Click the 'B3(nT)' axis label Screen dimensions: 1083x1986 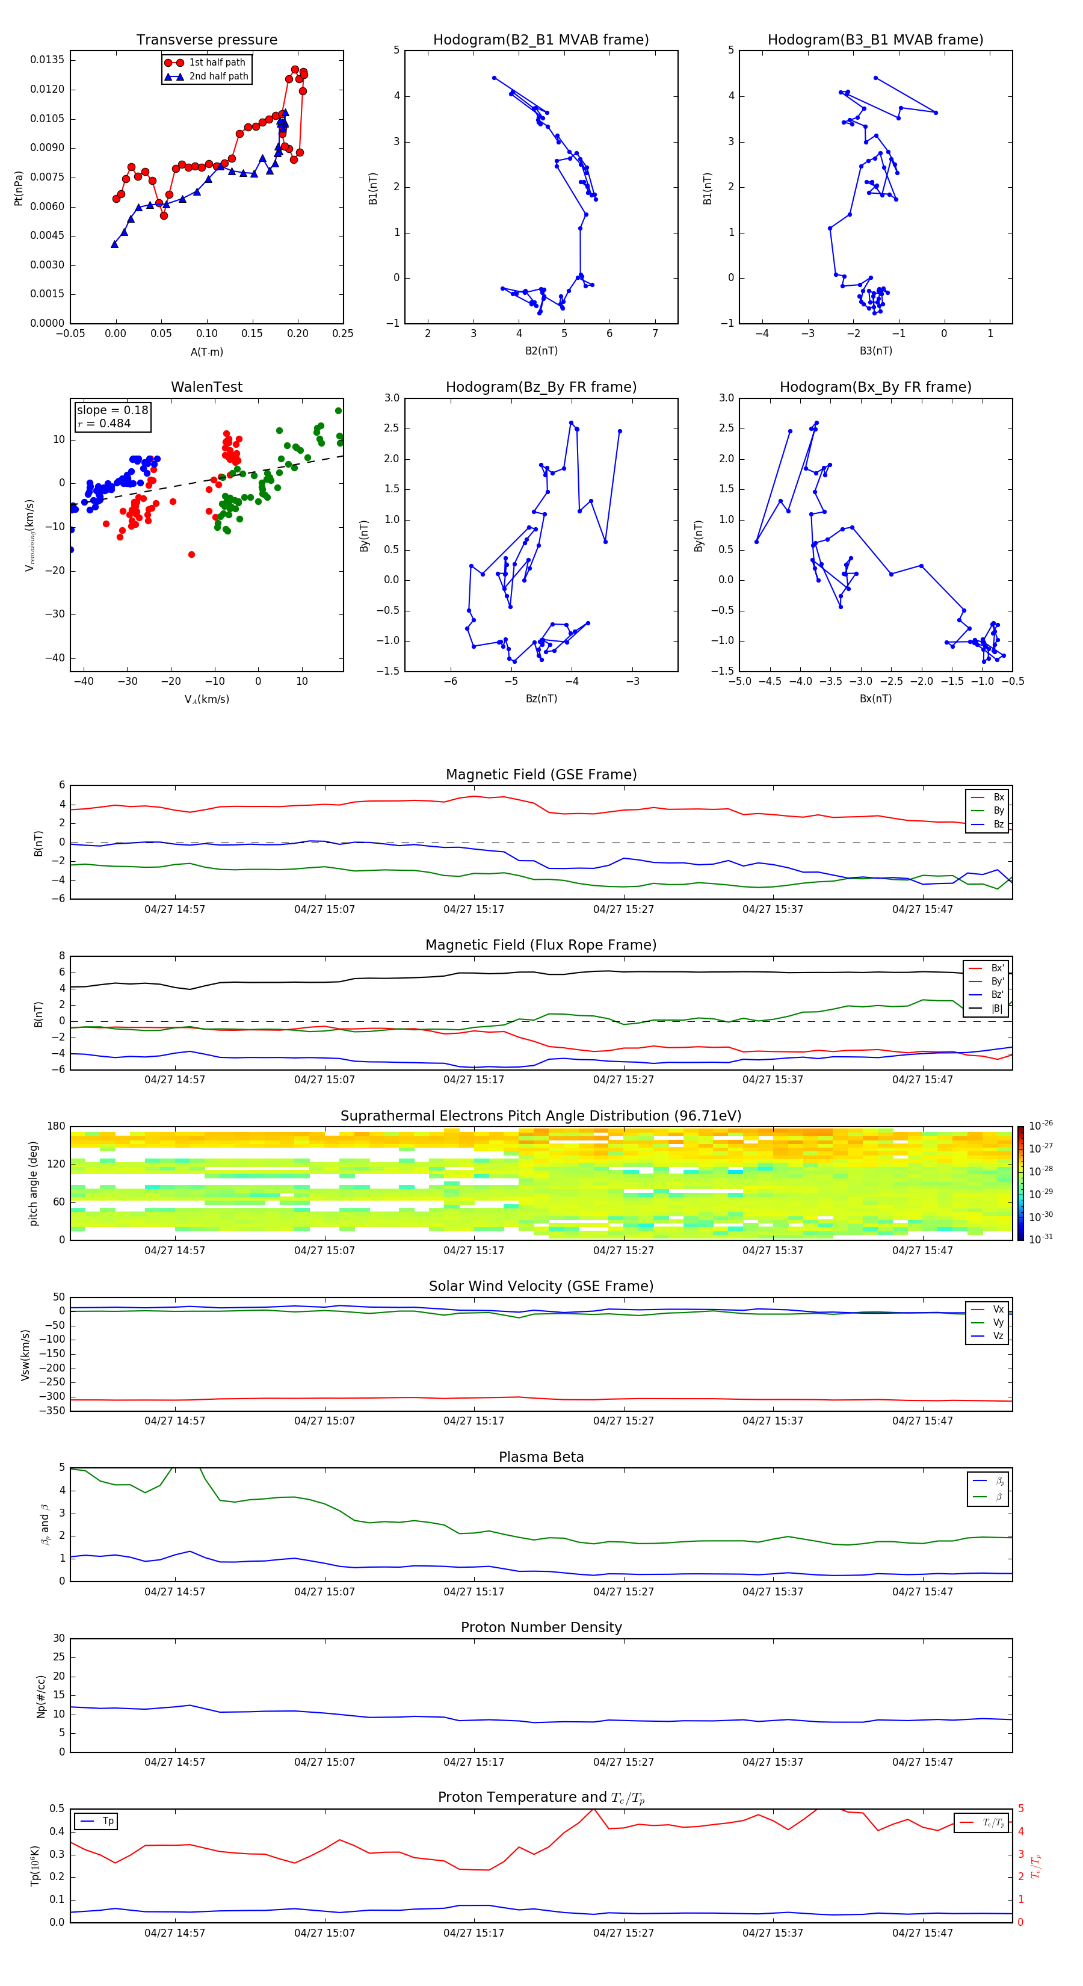pyautogui.click(x=875, y=351)
